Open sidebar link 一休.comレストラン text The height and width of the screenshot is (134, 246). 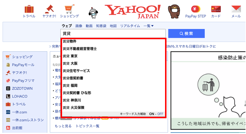pos(28,120)
